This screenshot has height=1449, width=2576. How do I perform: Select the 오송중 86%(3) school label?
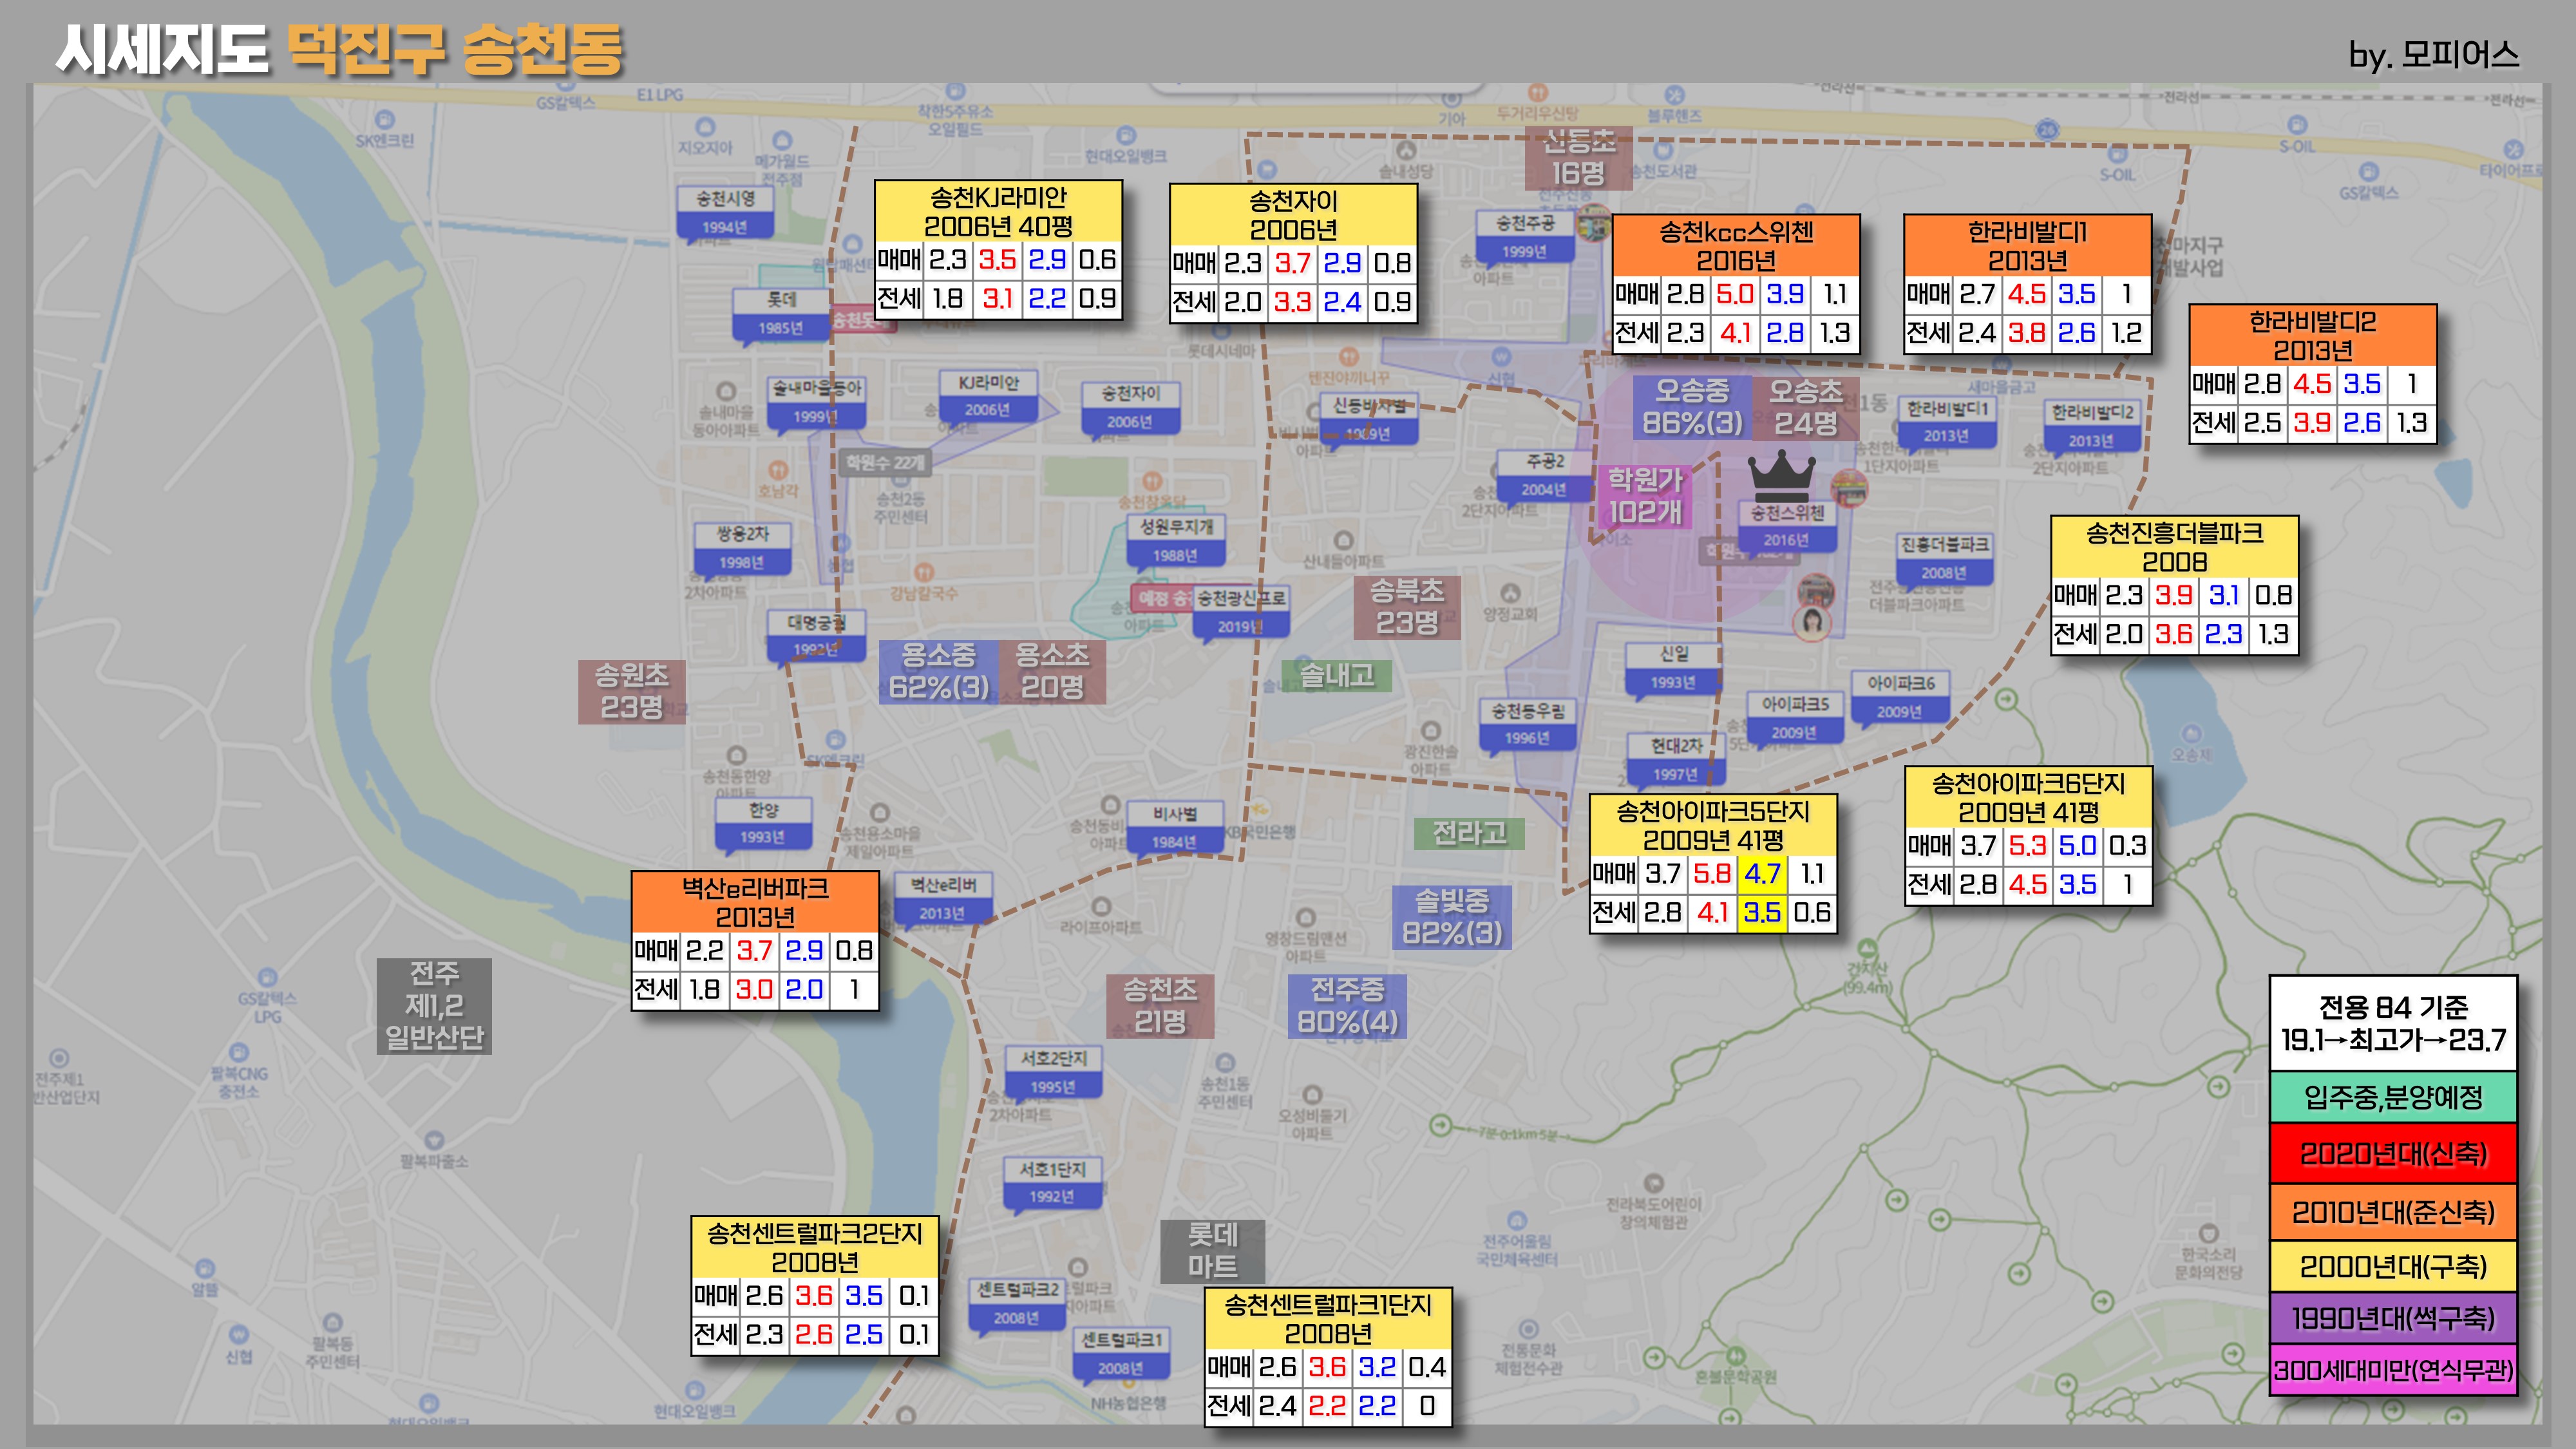tap(1692, 407)
